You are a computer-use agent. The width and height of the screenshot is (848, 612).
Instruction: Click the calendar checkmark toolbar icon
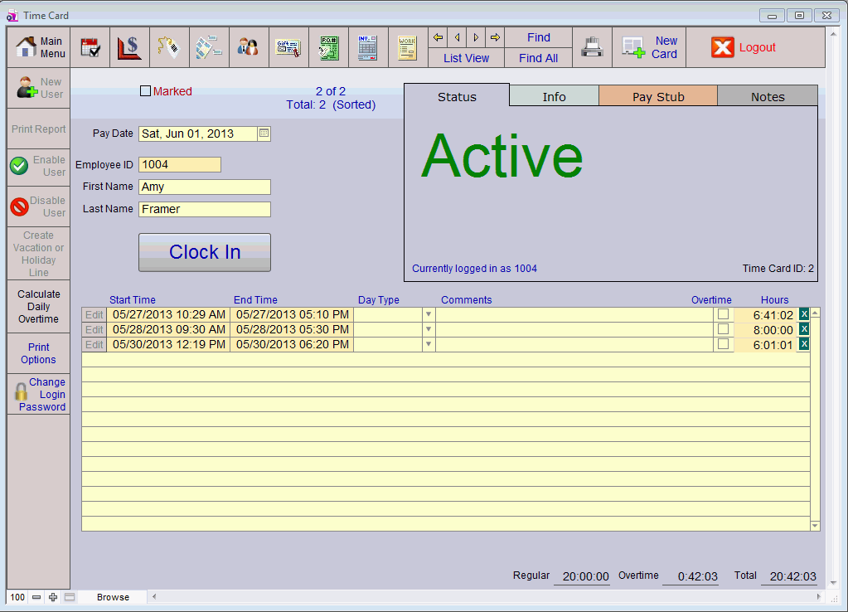90,47
